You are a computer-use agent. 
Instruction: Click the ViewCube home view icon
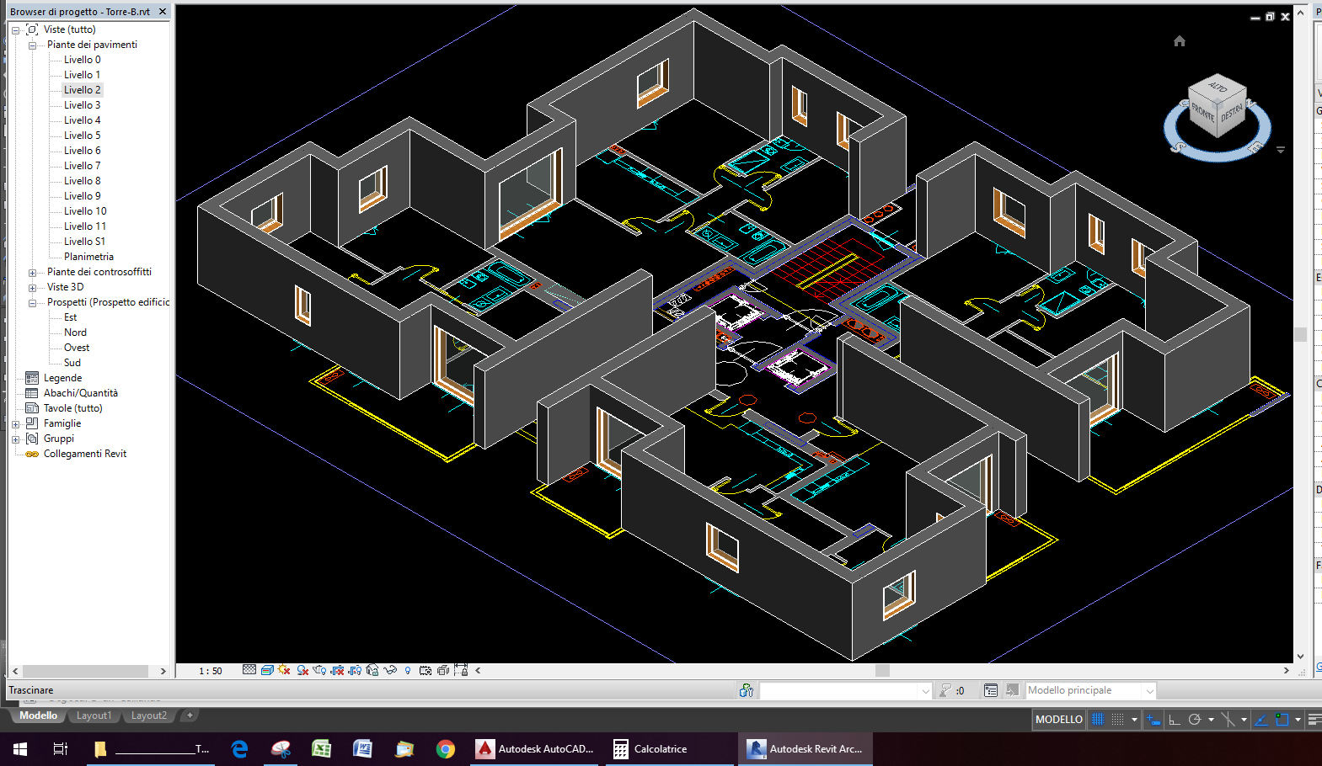(x=1179, y=41)
